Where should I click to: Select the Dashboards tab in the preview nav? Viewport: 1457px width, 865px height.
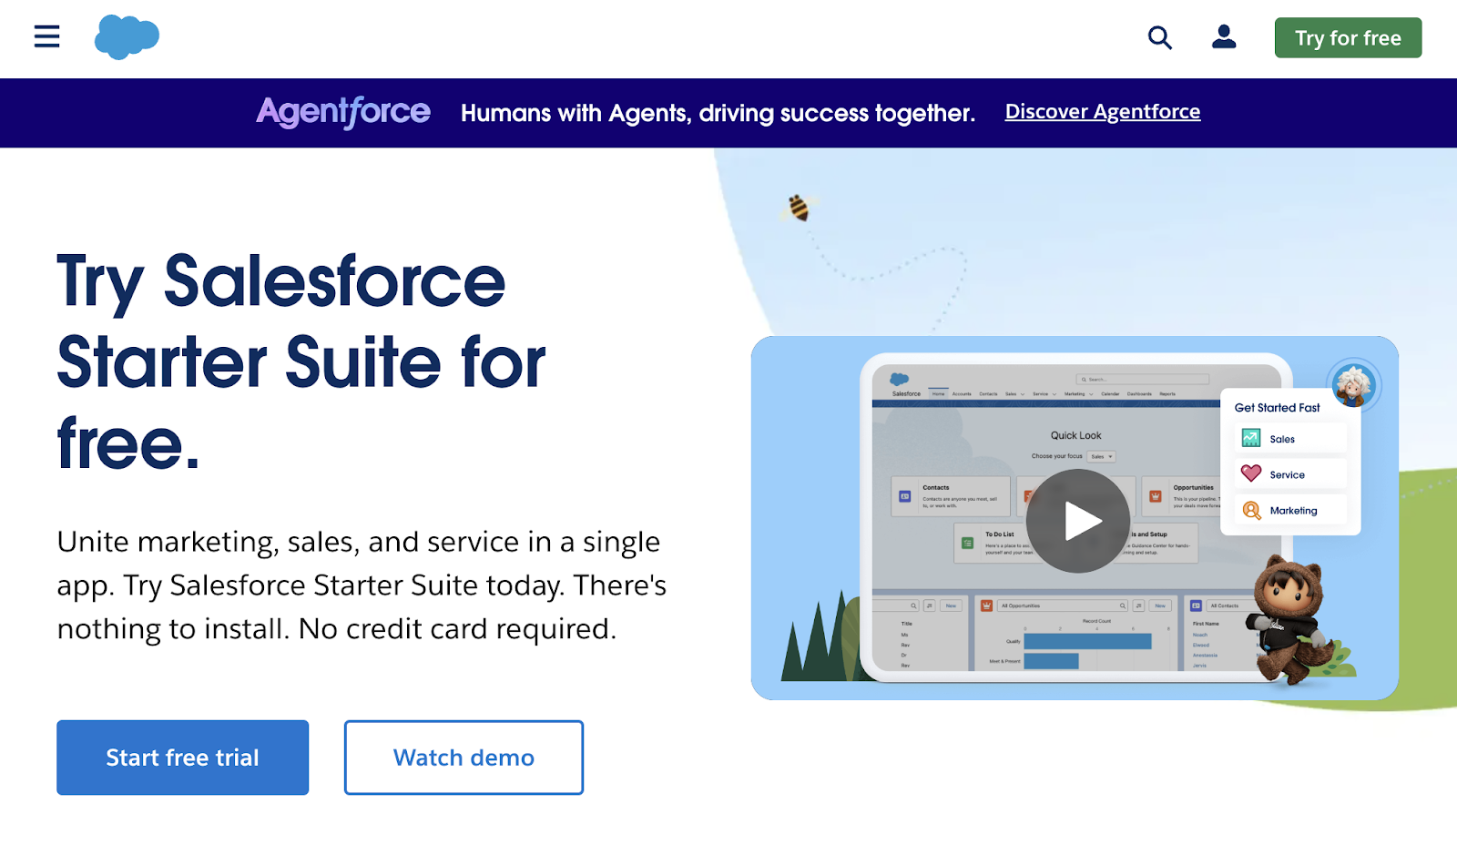[1139, 394]
